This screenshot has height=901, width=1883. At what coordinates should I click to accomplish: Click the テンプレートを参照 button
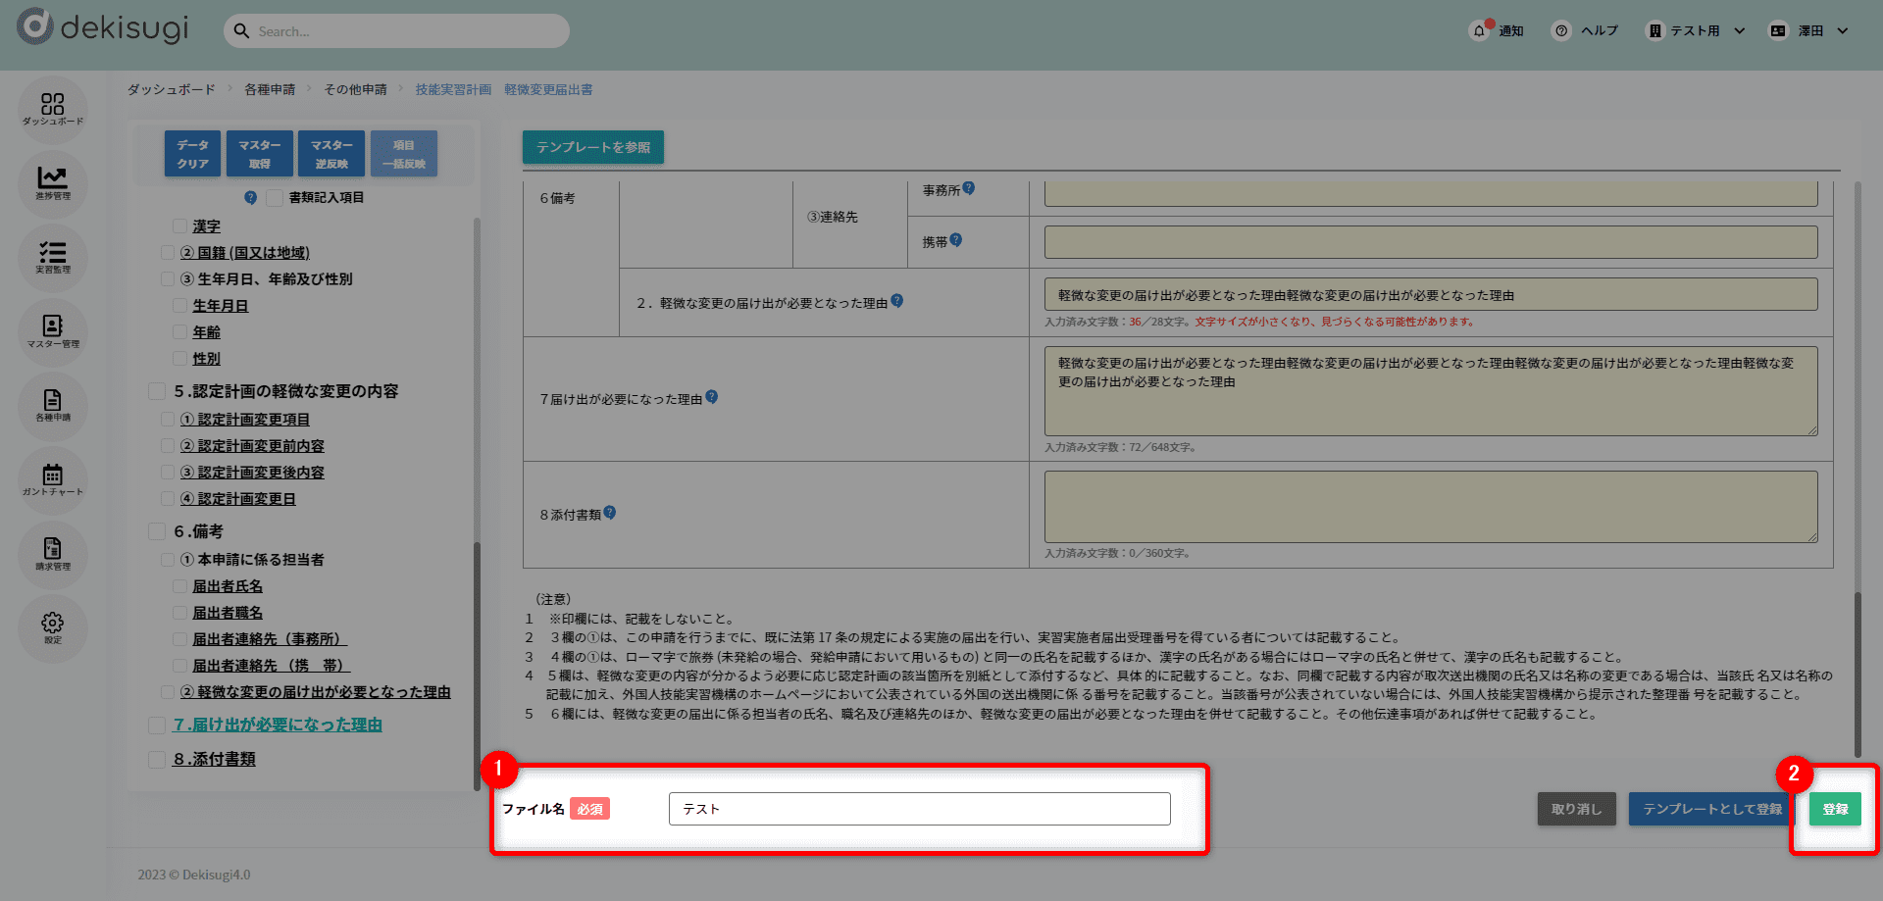tap(592, 147)
